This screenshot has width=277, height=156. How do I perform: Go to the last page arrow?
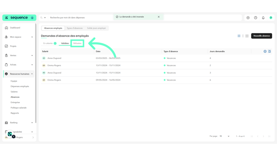coord(269,136)
